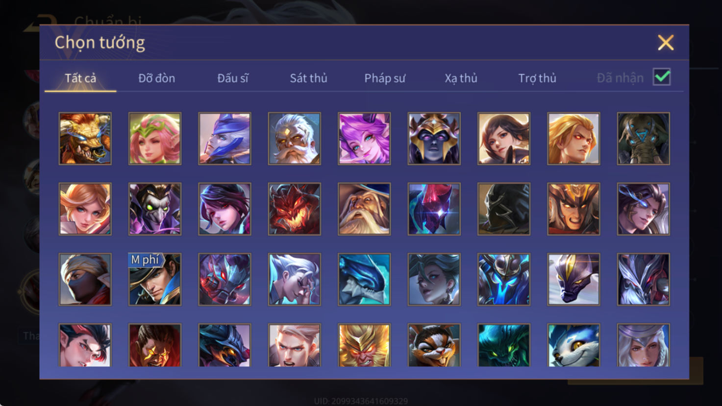Open the Đấu sĩ tab
The width and height of the screenshot is (722, 406).
pos(233,78)
